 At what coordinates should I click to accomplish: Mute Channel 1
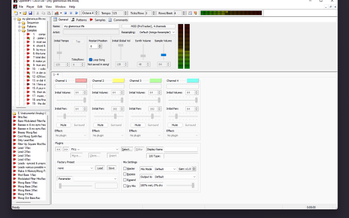(63, 125)
